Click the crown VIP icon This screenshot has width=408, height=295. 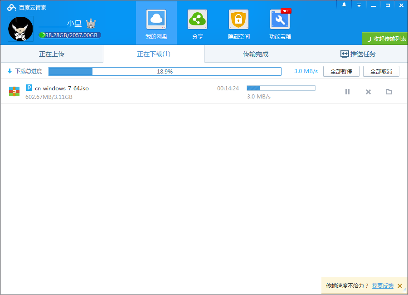click(x=91, y=24)
